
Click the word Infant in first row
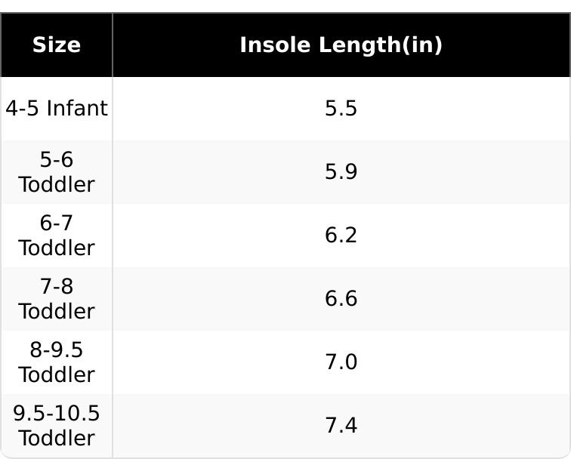pos(77,109)
